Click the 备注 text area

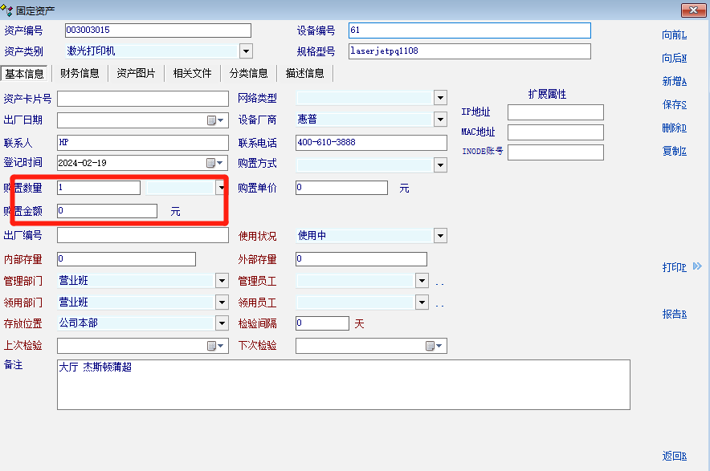(x=343, y=384)
